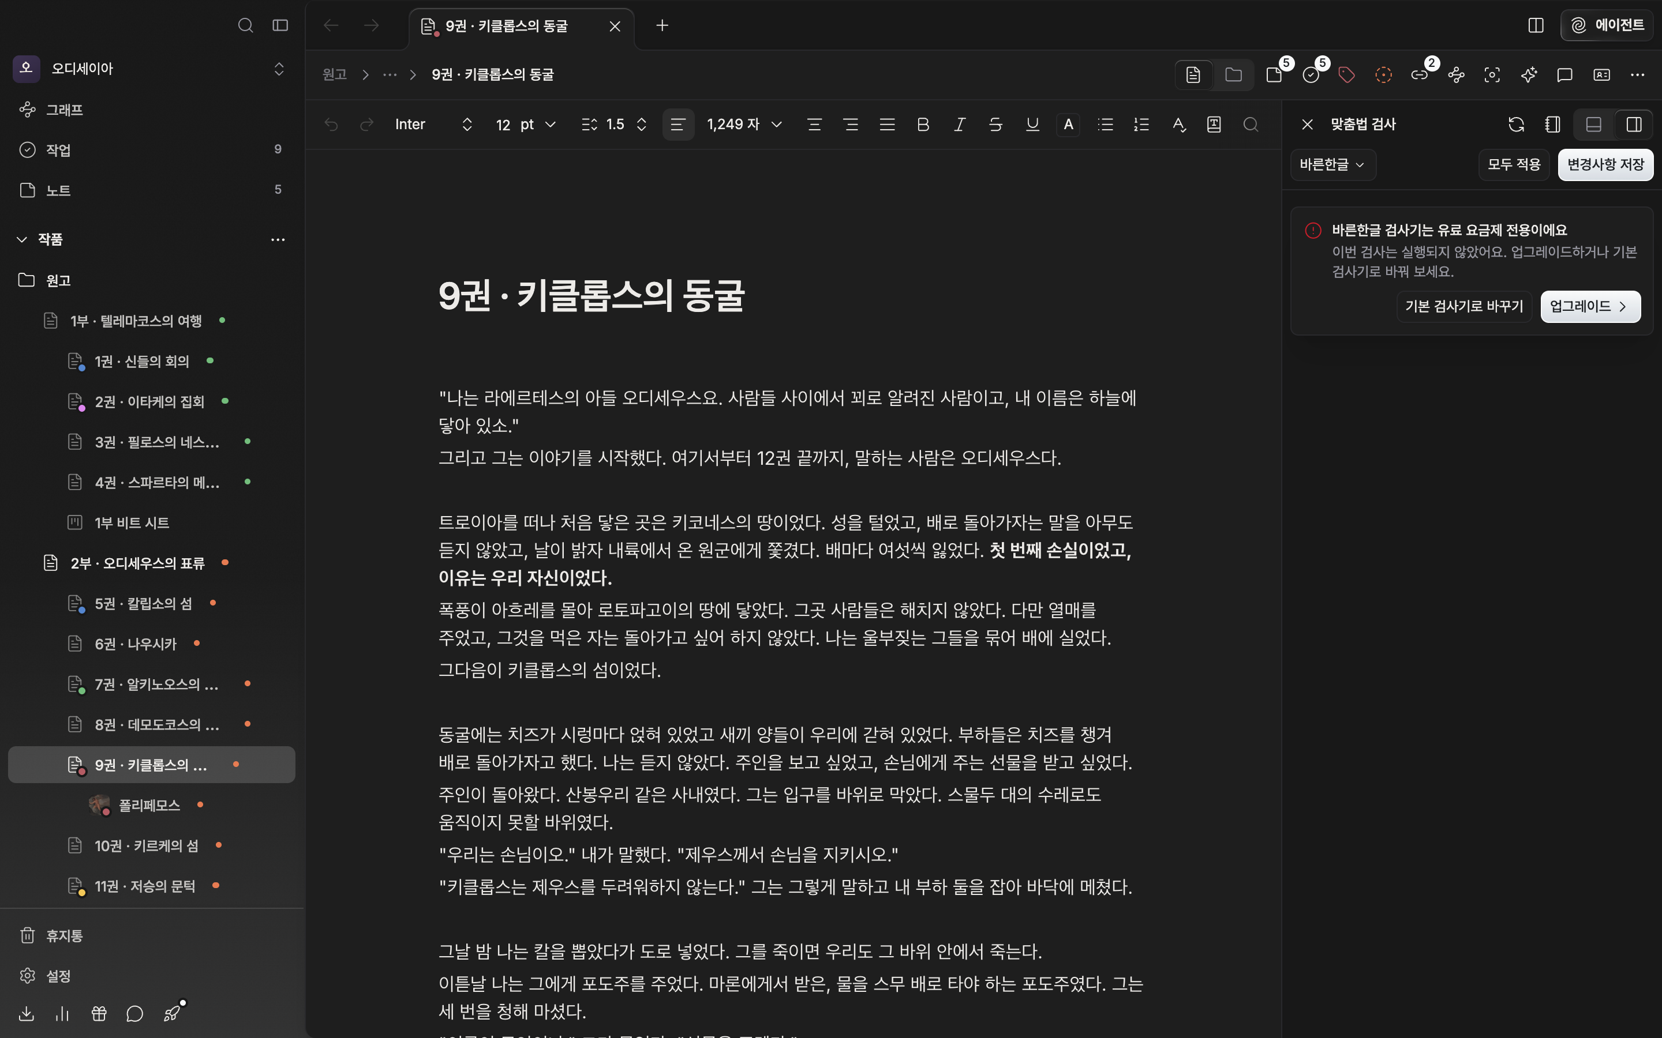Refresh the spelling check

point(1516,124)
